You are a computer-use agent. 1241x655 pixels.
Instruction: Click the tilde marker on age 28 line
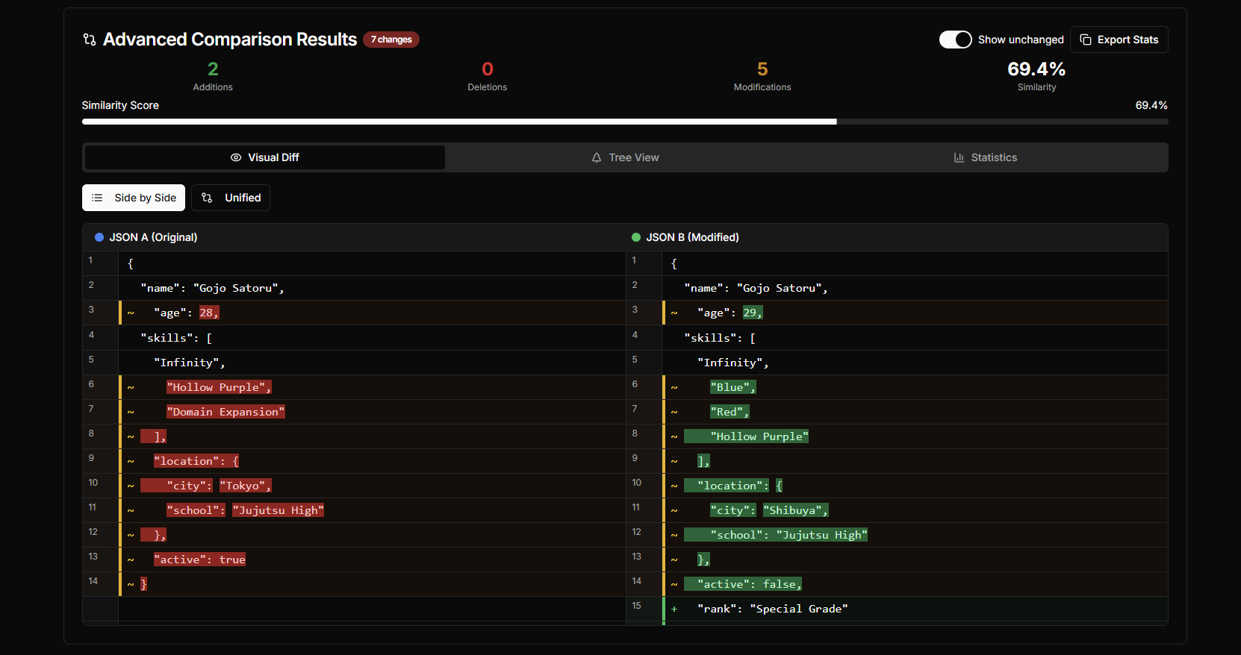click(131, 313)
